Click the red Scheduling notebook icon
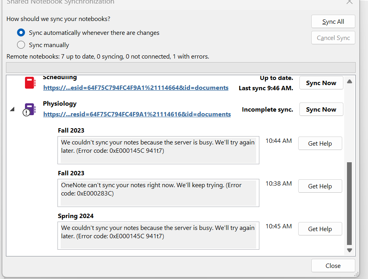 pos(30,83)
